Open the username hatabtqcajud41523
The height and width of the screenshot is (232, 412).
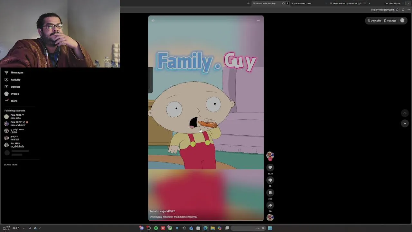[x=163, y=211]
